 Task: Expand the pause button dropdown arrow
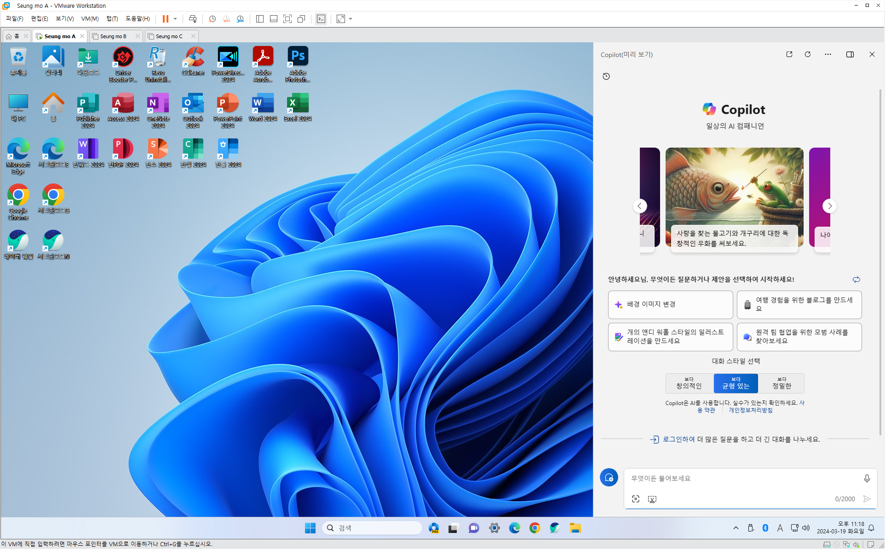175,19
